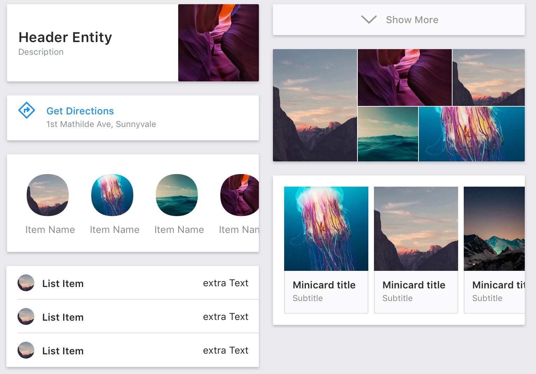This screenshot has height=374, width=536.
Task: Open the large mountain photo in gallery
Action: (x=315, y=105)
